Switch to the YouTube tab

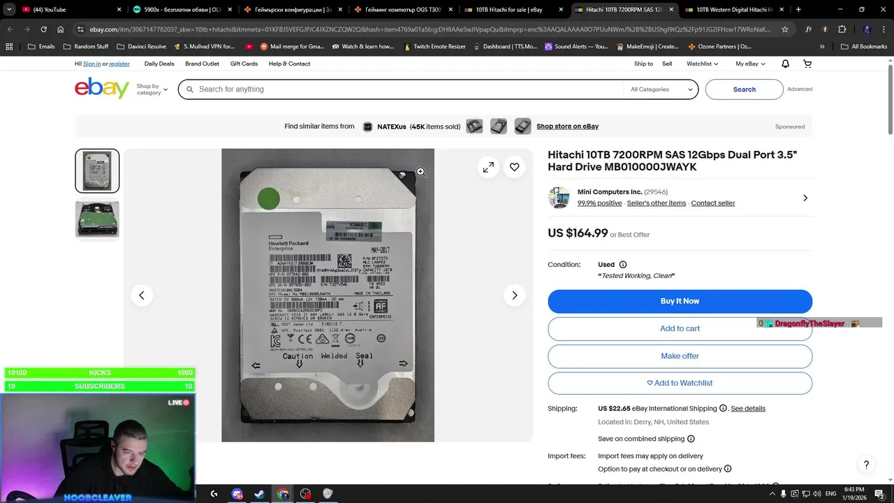71,10
